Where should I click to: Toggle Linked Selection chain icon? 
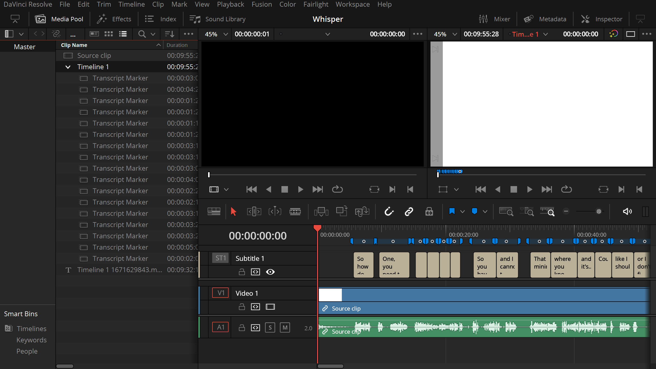pos(409,211)
